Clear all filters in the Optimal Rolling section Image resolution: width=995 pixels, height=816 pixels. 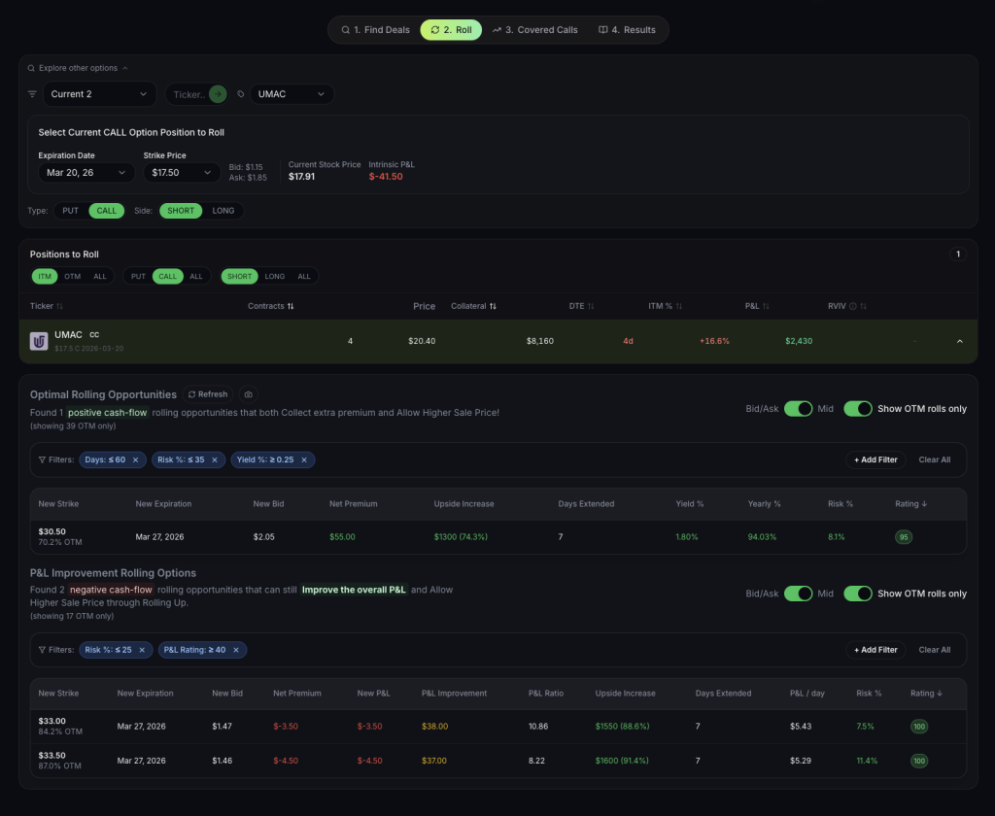click(x=935, y=459)
